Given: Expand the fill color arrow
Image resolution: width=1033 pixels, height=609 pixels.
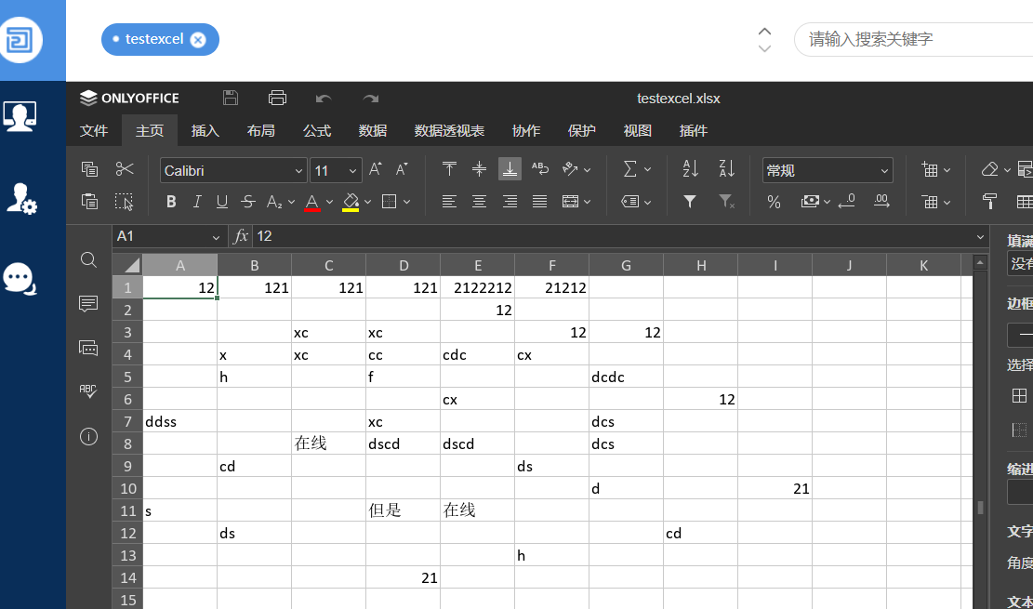Looking at the screenshot, I should click(367, 202).
